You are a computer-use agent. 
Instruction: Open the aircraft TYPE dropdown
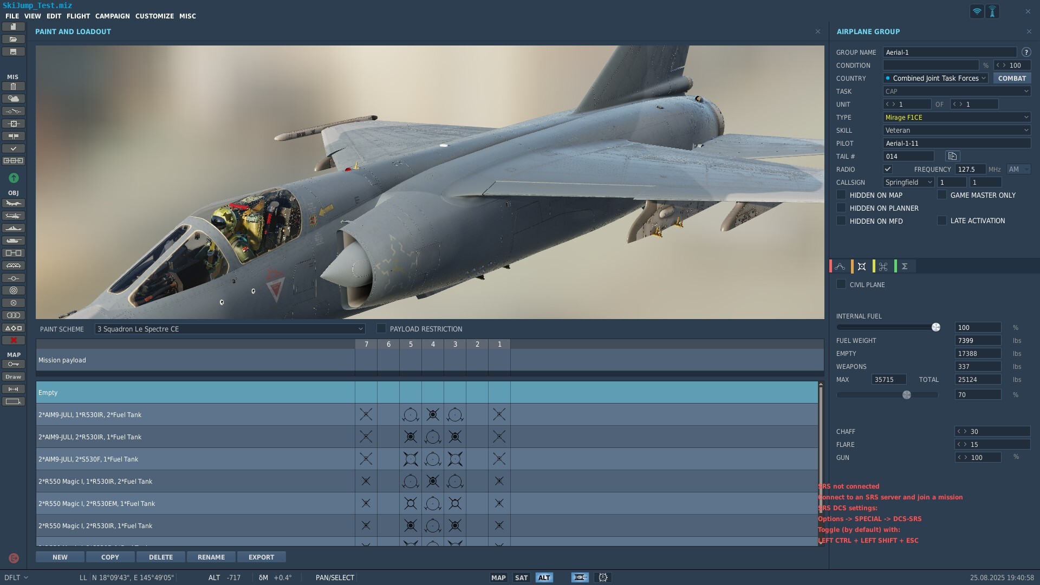pos(957,117)
